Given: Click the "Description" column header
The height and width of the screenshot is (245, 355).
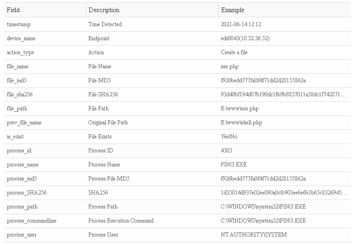Looking at the screenshot, I should click(x=104, y=10).
